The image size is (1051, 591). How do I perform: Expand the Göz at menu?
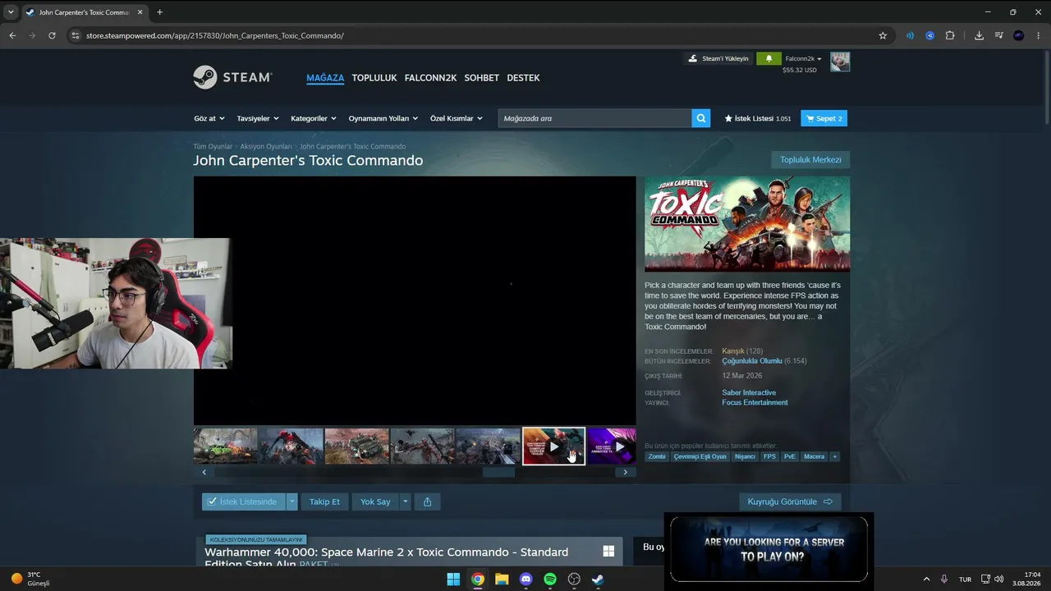pos(209,118)
